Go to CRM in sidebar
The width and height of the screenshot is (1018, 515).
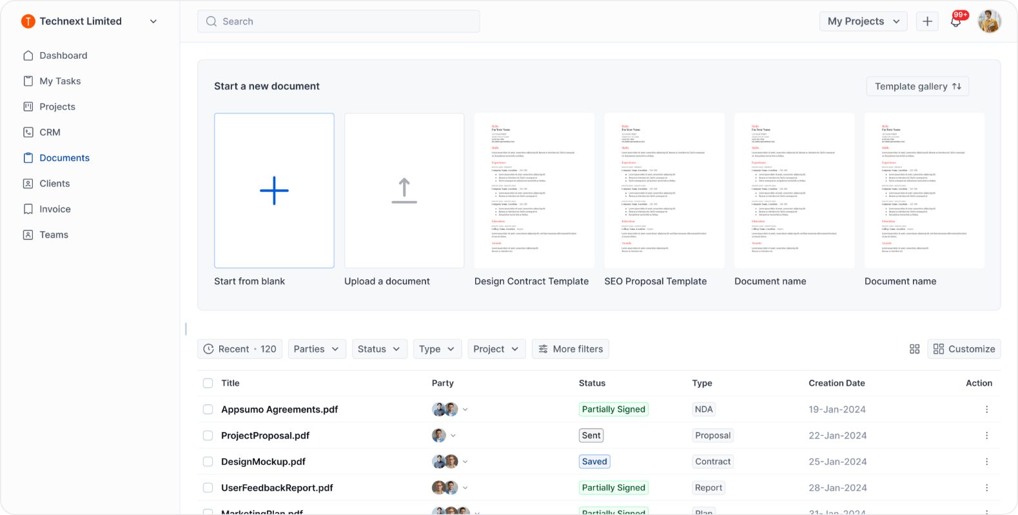[50, 132]
